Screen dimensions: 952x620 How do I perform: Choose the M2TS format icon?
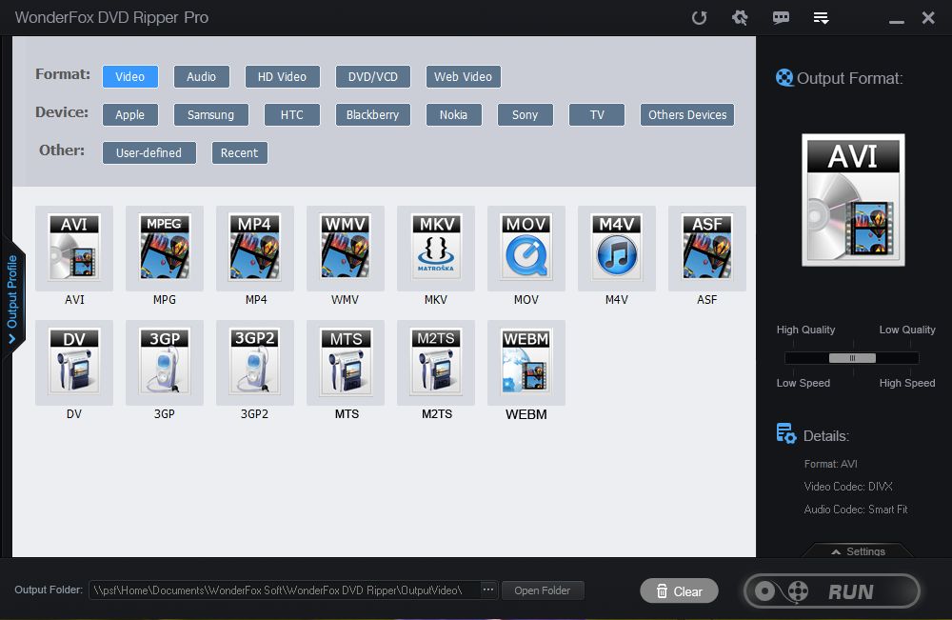tap(436, 363)
